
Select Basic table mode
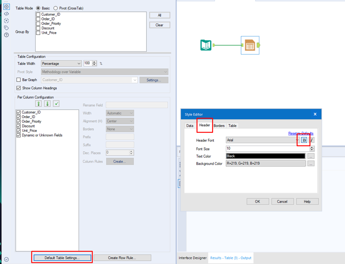click(x=38, y=8)
